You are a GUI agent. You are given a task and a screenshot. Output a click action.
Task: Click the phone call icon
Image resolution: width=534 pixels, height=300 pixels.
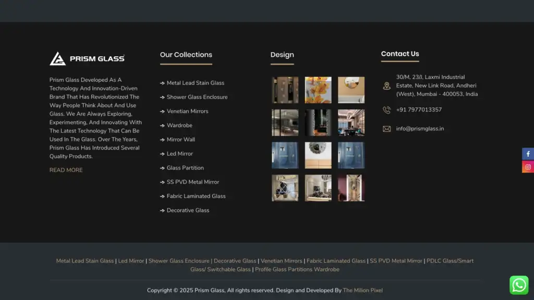[x=386, y=110]
